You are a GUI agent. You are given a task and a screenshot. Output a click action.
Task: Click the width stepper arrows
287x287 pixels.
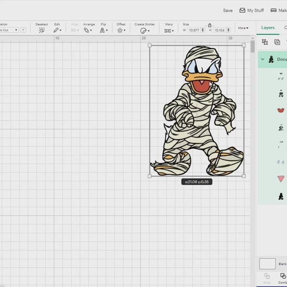pyautogui.click(x=202, y=30)
